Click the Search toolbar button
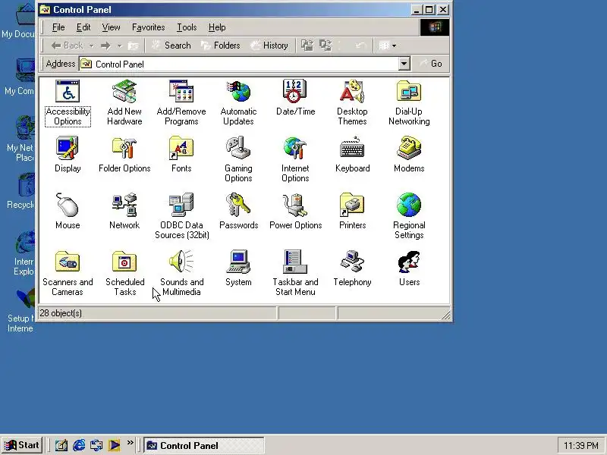 (171, 45)
